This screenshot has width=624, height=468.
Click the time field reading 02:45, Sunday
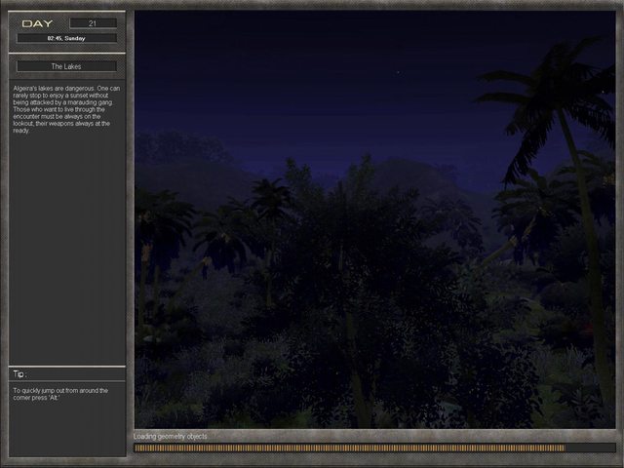[66, 38]
